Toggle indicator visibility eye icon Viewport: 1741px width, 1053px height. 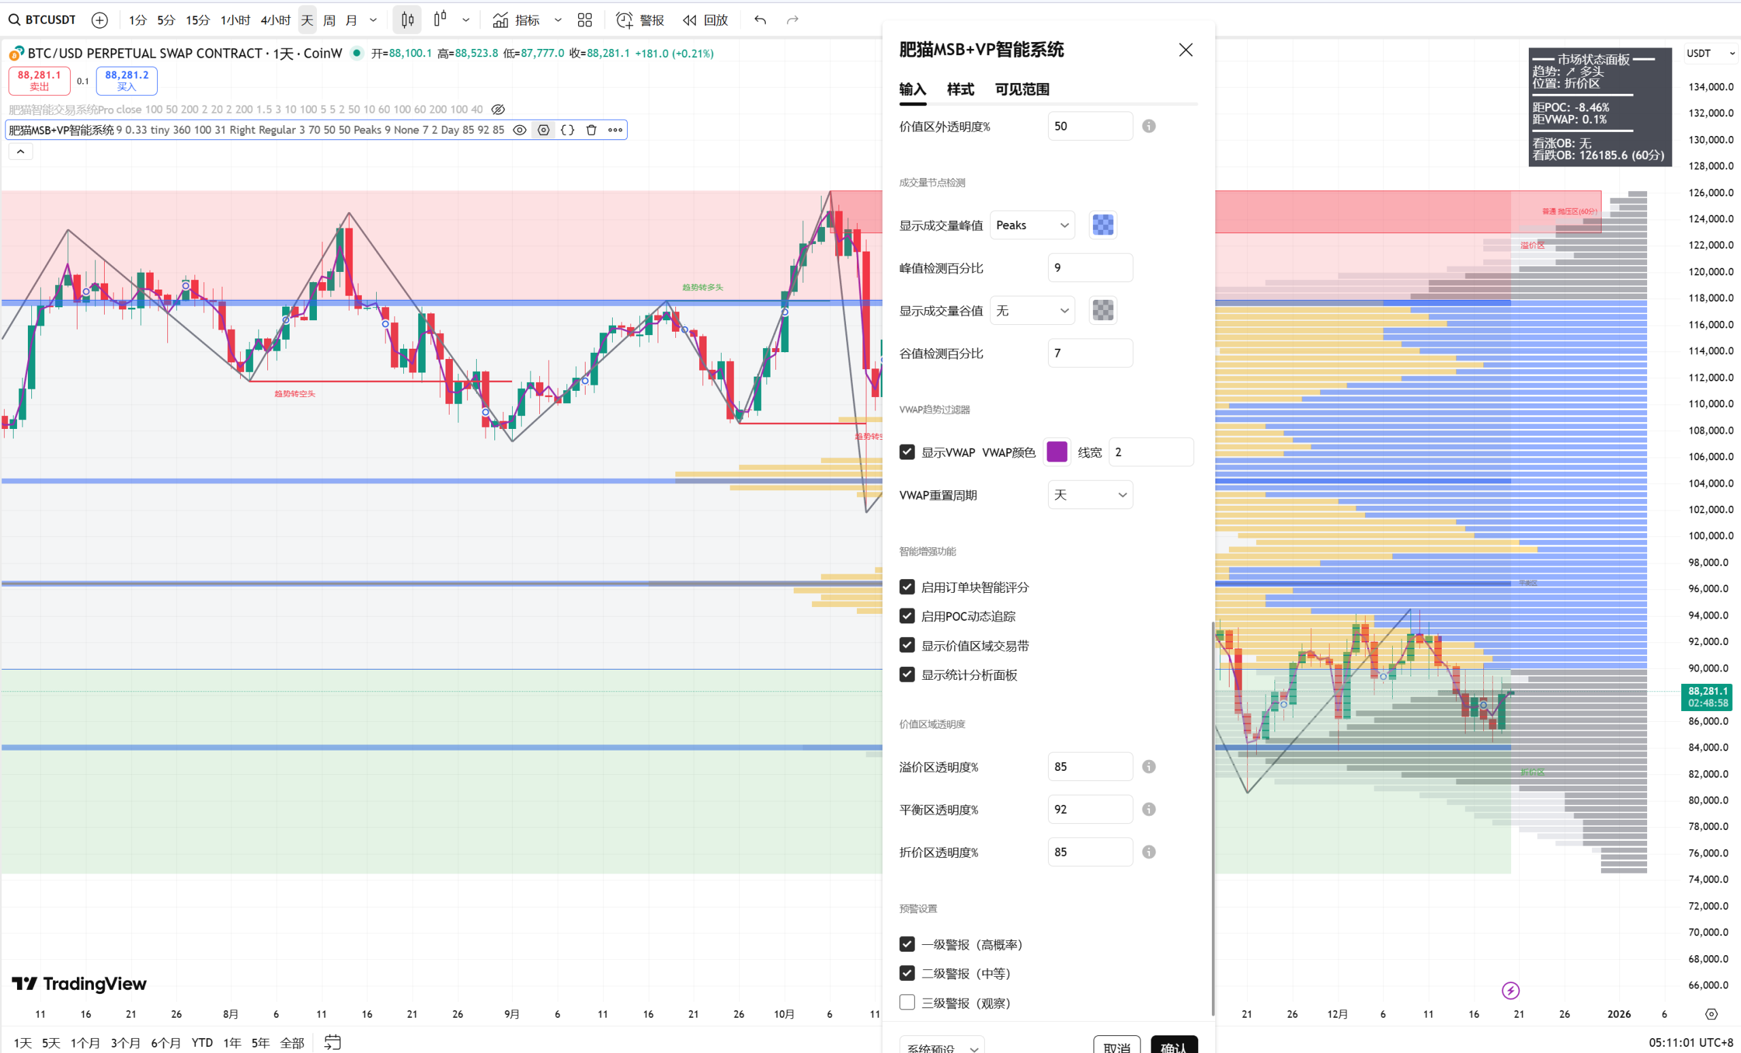click(520, 130)
